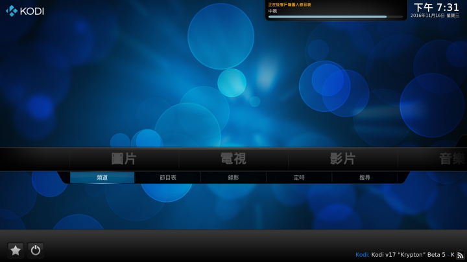This screenshot has width=467, height=262.
Task: Open the 定時 submenu tab
Action: coord(299,178)
